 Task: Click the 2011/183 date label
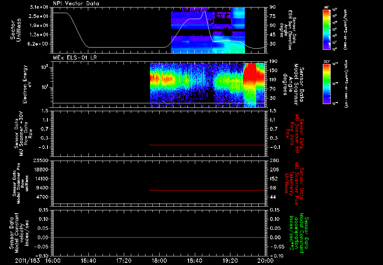(x=27, y=261)
